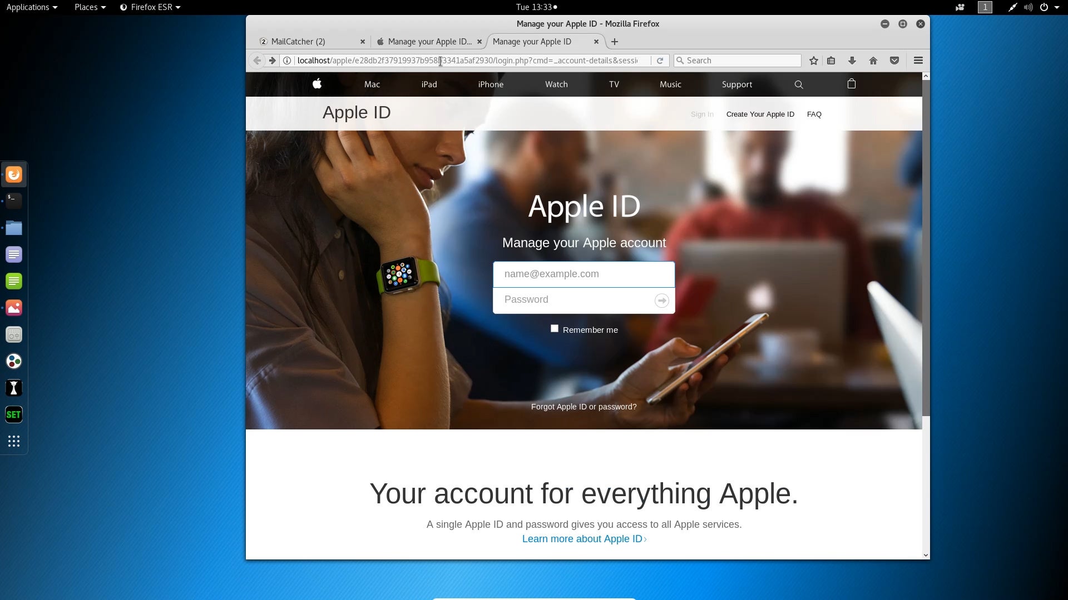Open the image viewer dock icon

pos(14,308)
